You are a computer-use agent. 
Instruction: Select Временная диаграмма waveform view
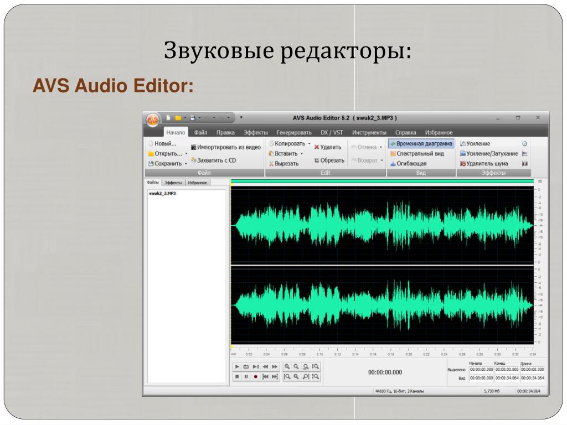pos(421,143)
